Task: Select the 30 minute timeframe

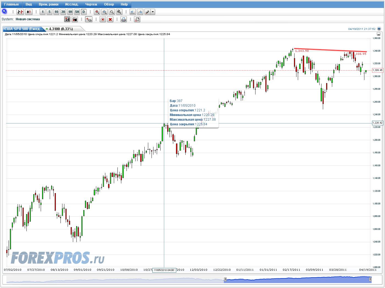Action: [x=63, y=12]
